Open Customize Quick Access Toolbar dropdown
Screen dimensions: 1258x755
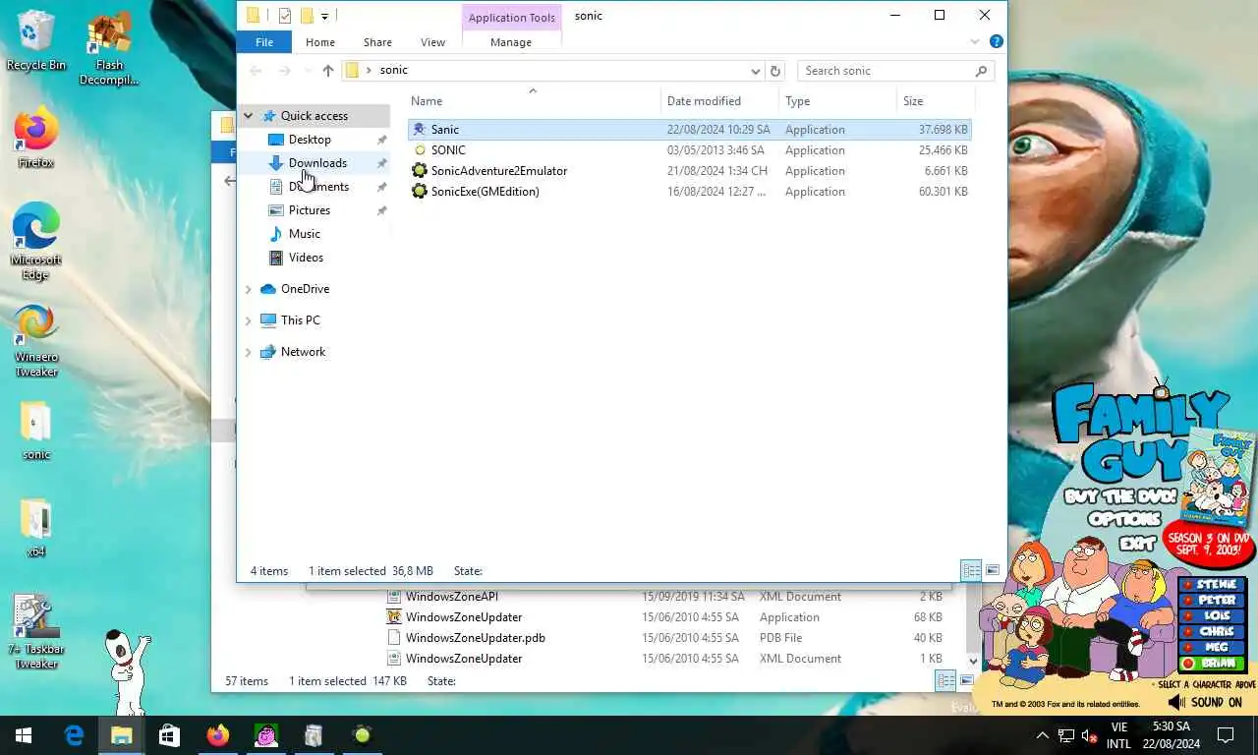[x=324, y=16]
